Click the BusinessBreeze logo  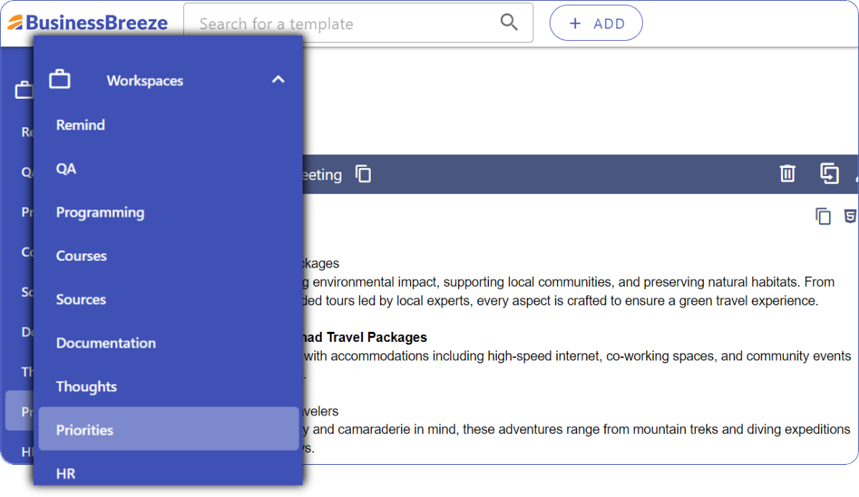point(88,23)
